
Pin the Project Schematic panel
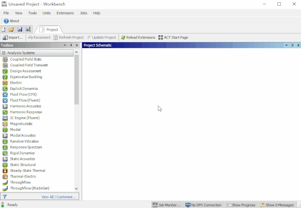point(293,45)
